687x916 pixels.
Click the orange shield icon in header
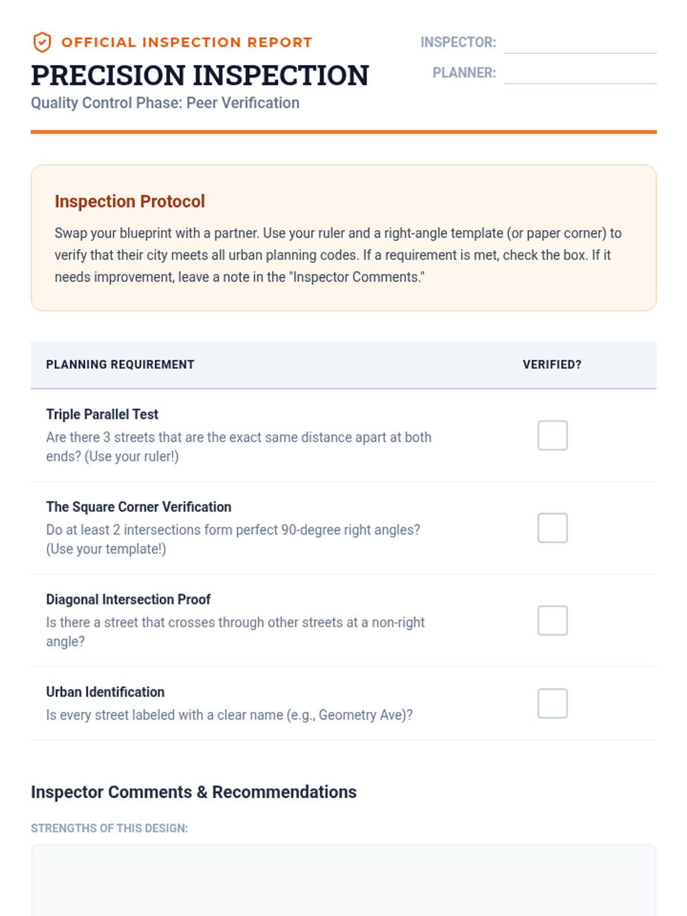(x=42, y=42)
